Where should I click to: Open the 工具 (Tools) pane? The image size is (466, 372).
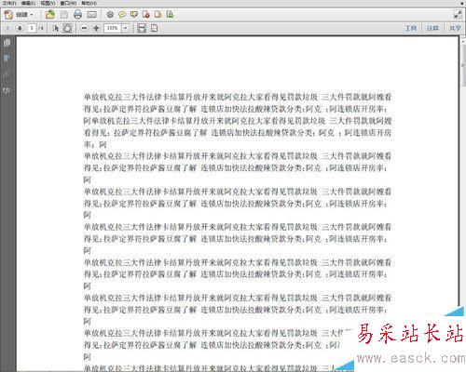click(411, 28)
